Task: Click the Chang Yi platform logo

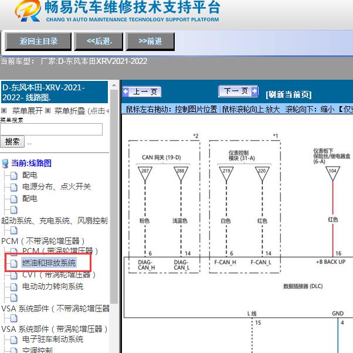Action: [x=28, y=11]
